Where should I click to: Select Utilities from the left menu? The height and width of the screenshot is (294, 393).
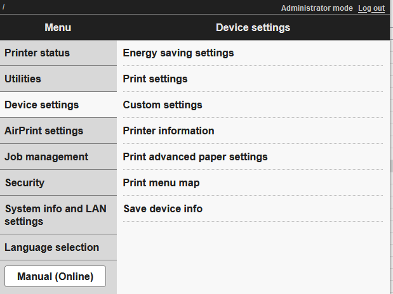[x=23, y=79]
